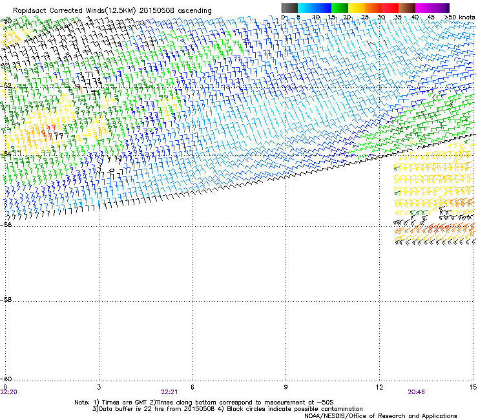The width and height of the screenshot is (478, 420).
Task: Click the pass time label 22:21
Action: point(169,392)
